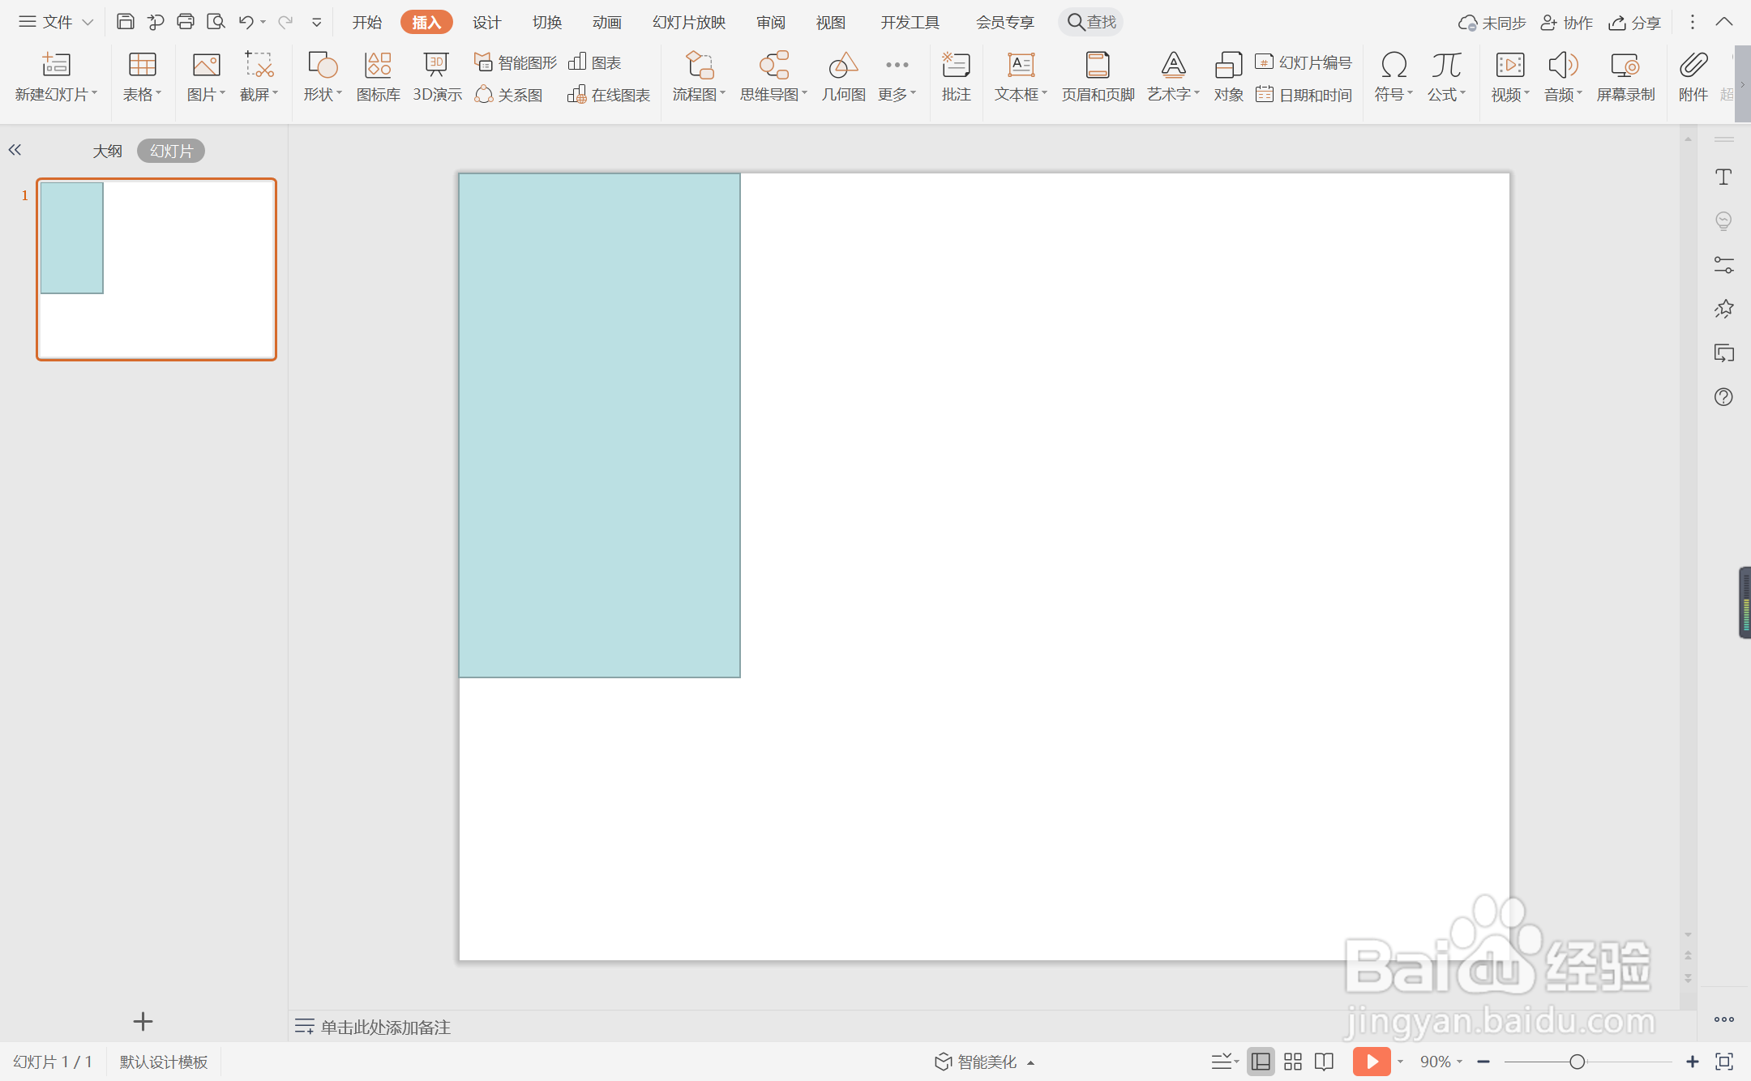Open the 页眉和页脚 header footer dialog
Viewport: 1751px width, 1081px height.
point(1098,77)
